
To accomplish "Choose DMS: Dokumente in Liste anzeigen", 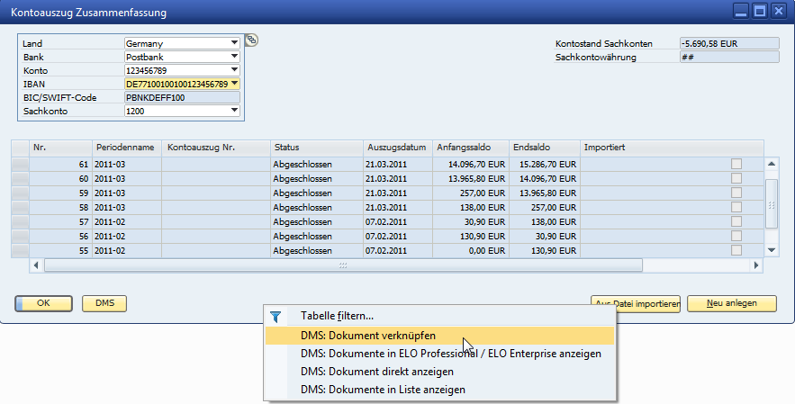I will [x=439, y=390].
